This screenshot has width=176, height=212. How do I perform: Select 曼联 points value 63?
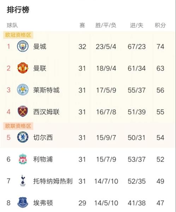coord(160,68)
